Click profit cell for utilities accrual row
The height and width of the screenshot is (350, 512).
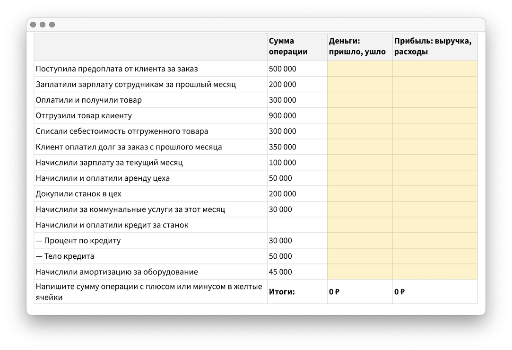pyautogui.click(x=434, y=209)
